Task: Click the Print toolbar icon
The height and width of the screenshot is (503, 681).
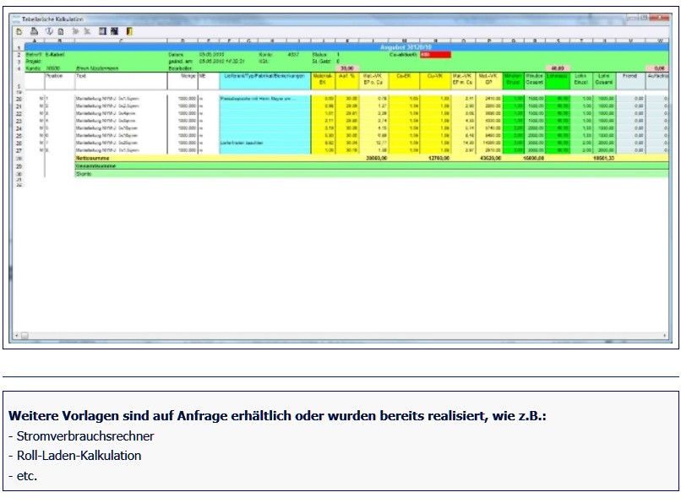Action: point(33,31)
